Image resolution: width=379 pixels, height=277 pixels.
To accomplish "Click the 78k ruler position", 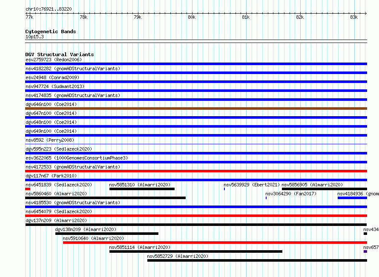I will click(83, 17).
